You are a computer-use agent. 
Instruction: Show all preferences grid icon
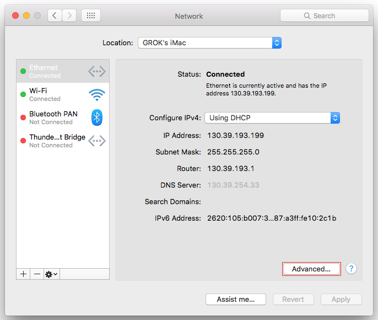pyautogui.click(x=91, y=15)
